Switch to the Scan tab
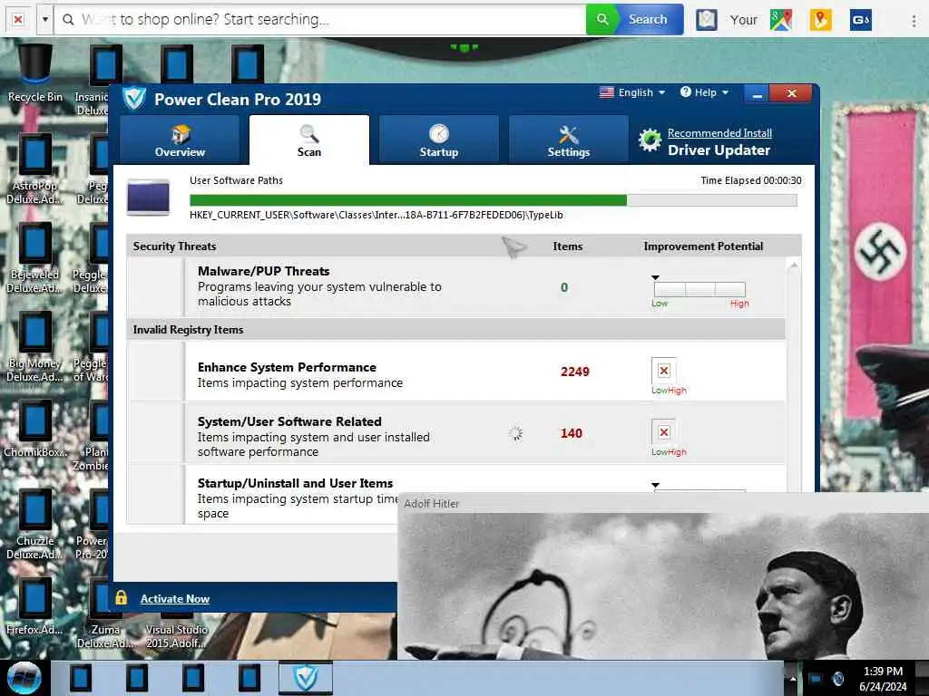 tap(308, 140)
